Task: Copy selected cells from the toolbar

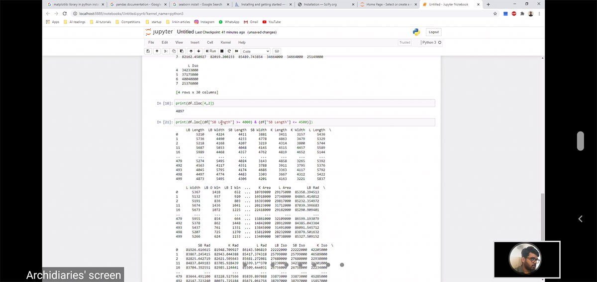Action: coord(174,51)
